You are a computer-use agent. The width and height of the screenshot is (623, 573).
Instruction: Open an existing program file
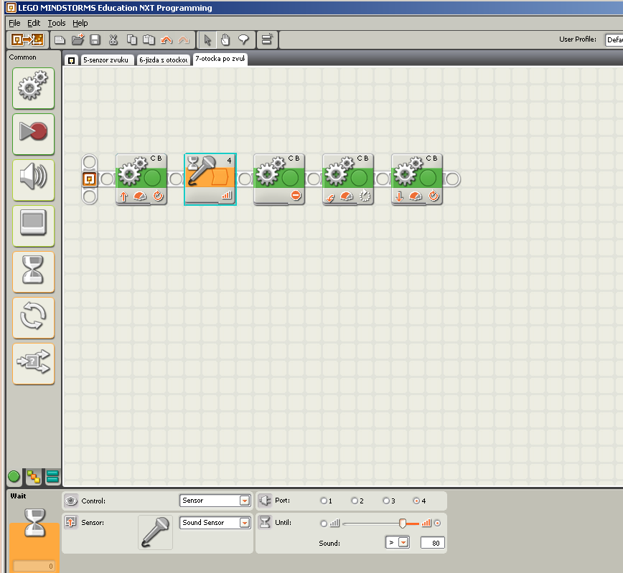tap(78, 39)
